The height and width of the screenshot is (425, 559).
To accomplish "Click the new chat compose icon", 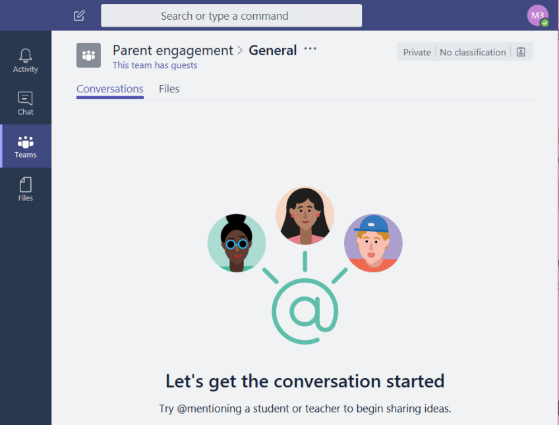I will point(79,16).
